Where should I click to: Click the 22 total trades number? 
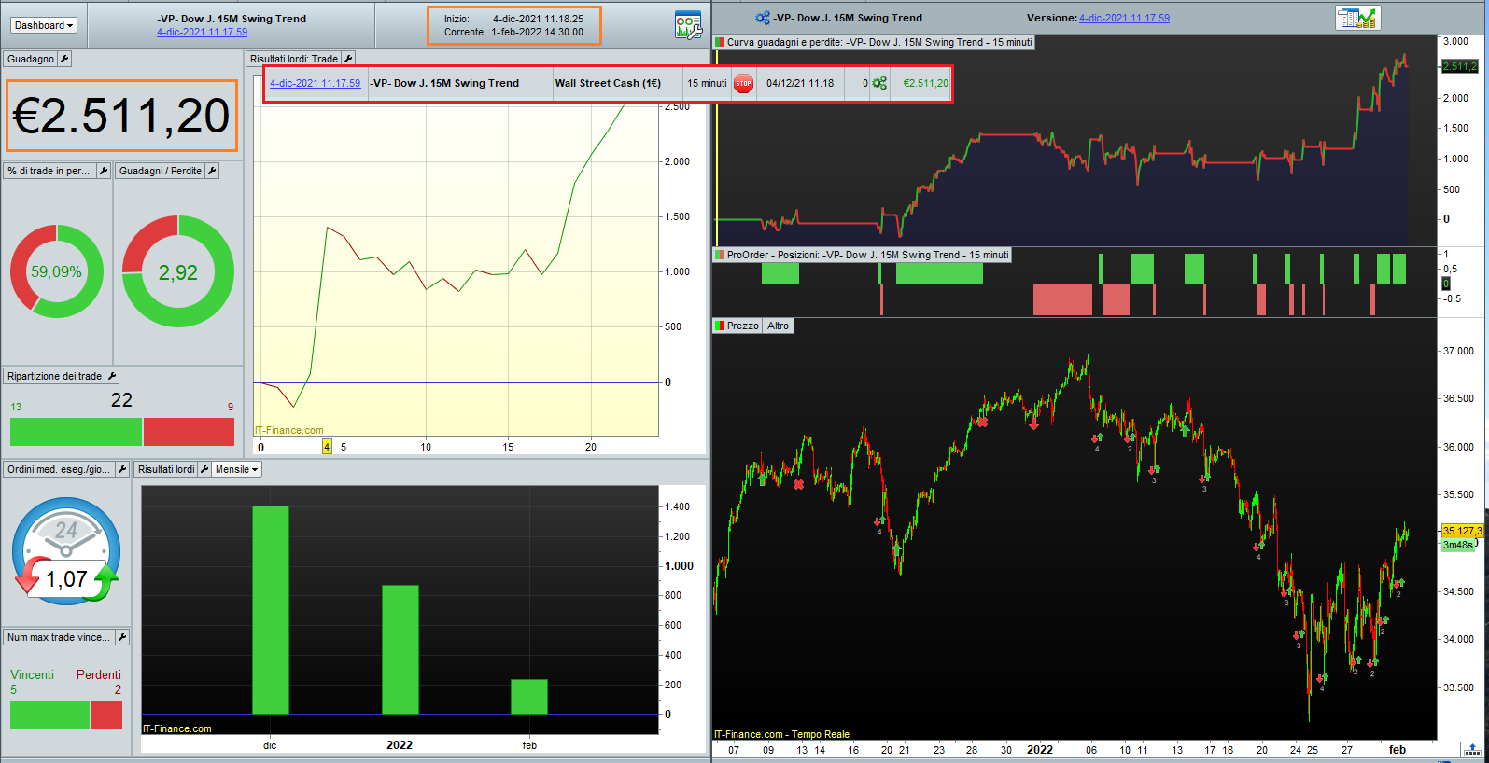tap(121, 400)
